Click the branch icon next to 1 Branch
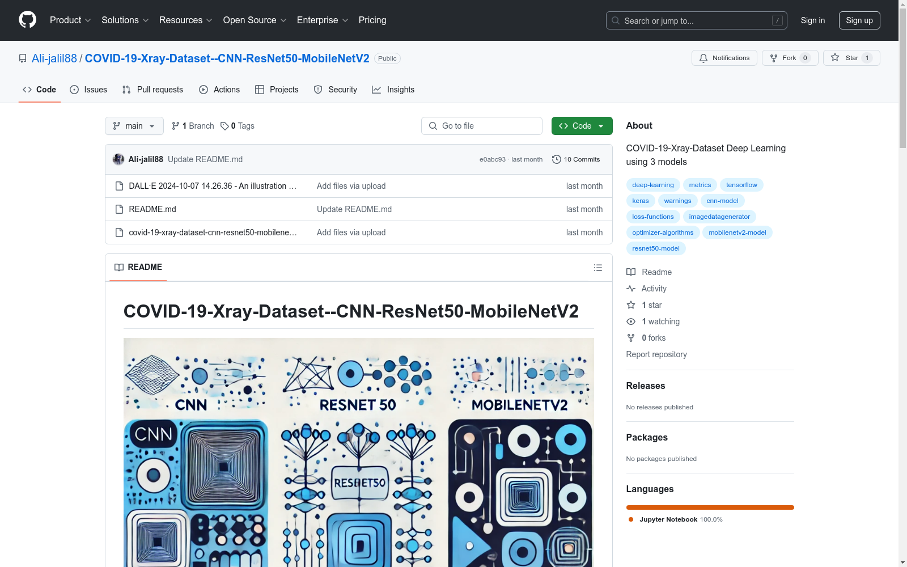 click(x=176, y=126)
